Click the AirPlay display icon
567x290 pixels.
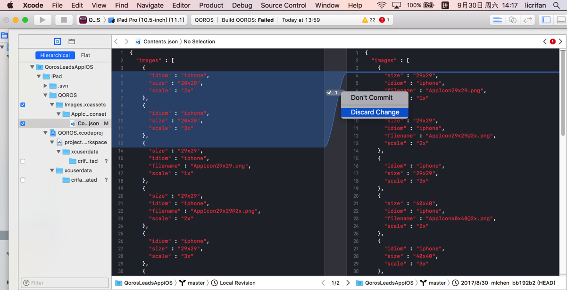397,5
